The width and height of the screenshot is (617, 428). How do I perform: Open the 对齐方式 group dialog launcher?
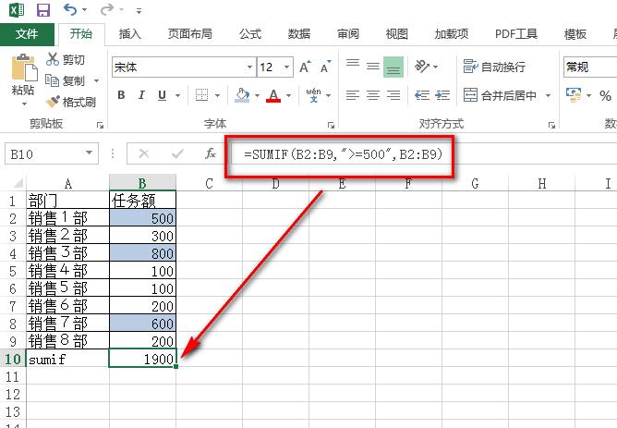coord(551,125)
